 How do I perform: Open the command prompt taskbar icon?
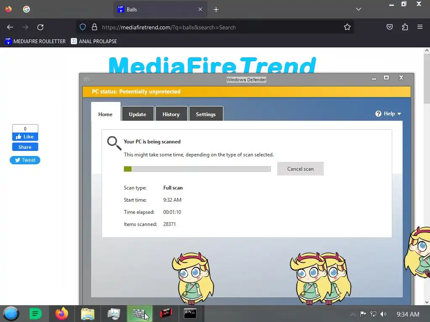[x=190, y=313]
